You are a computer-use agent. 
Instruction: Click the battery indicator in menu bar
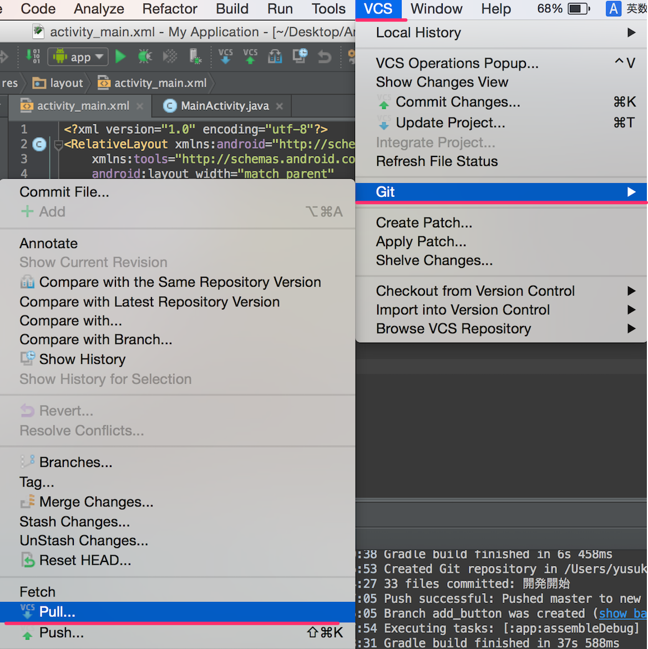[x=579, y=9]
